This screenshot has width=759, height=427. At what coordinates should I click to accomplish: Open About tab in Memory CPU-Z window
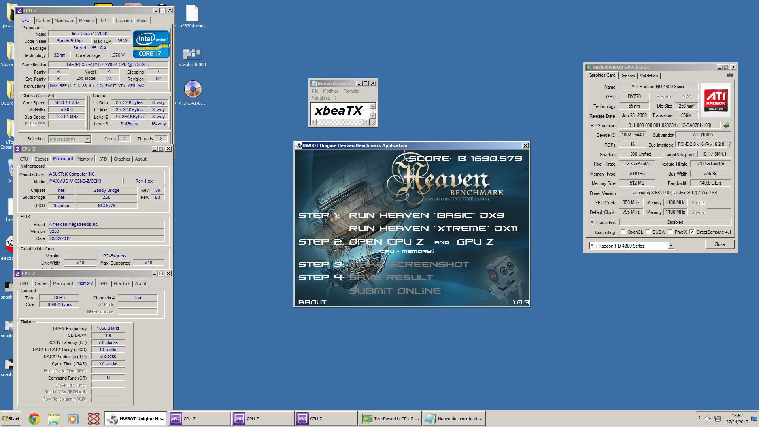pyautogui.click(x=141, y=283)
